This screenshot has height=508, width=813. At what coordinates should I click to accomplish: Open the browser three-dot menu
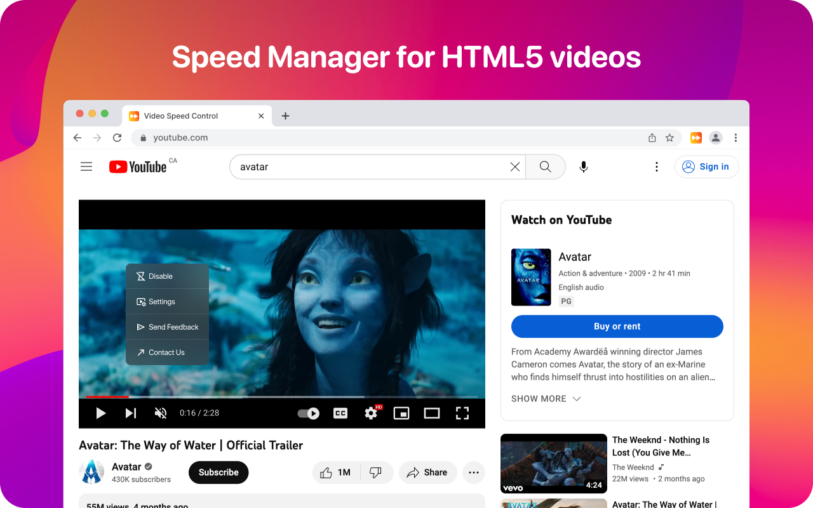click(x=736, y=138)
